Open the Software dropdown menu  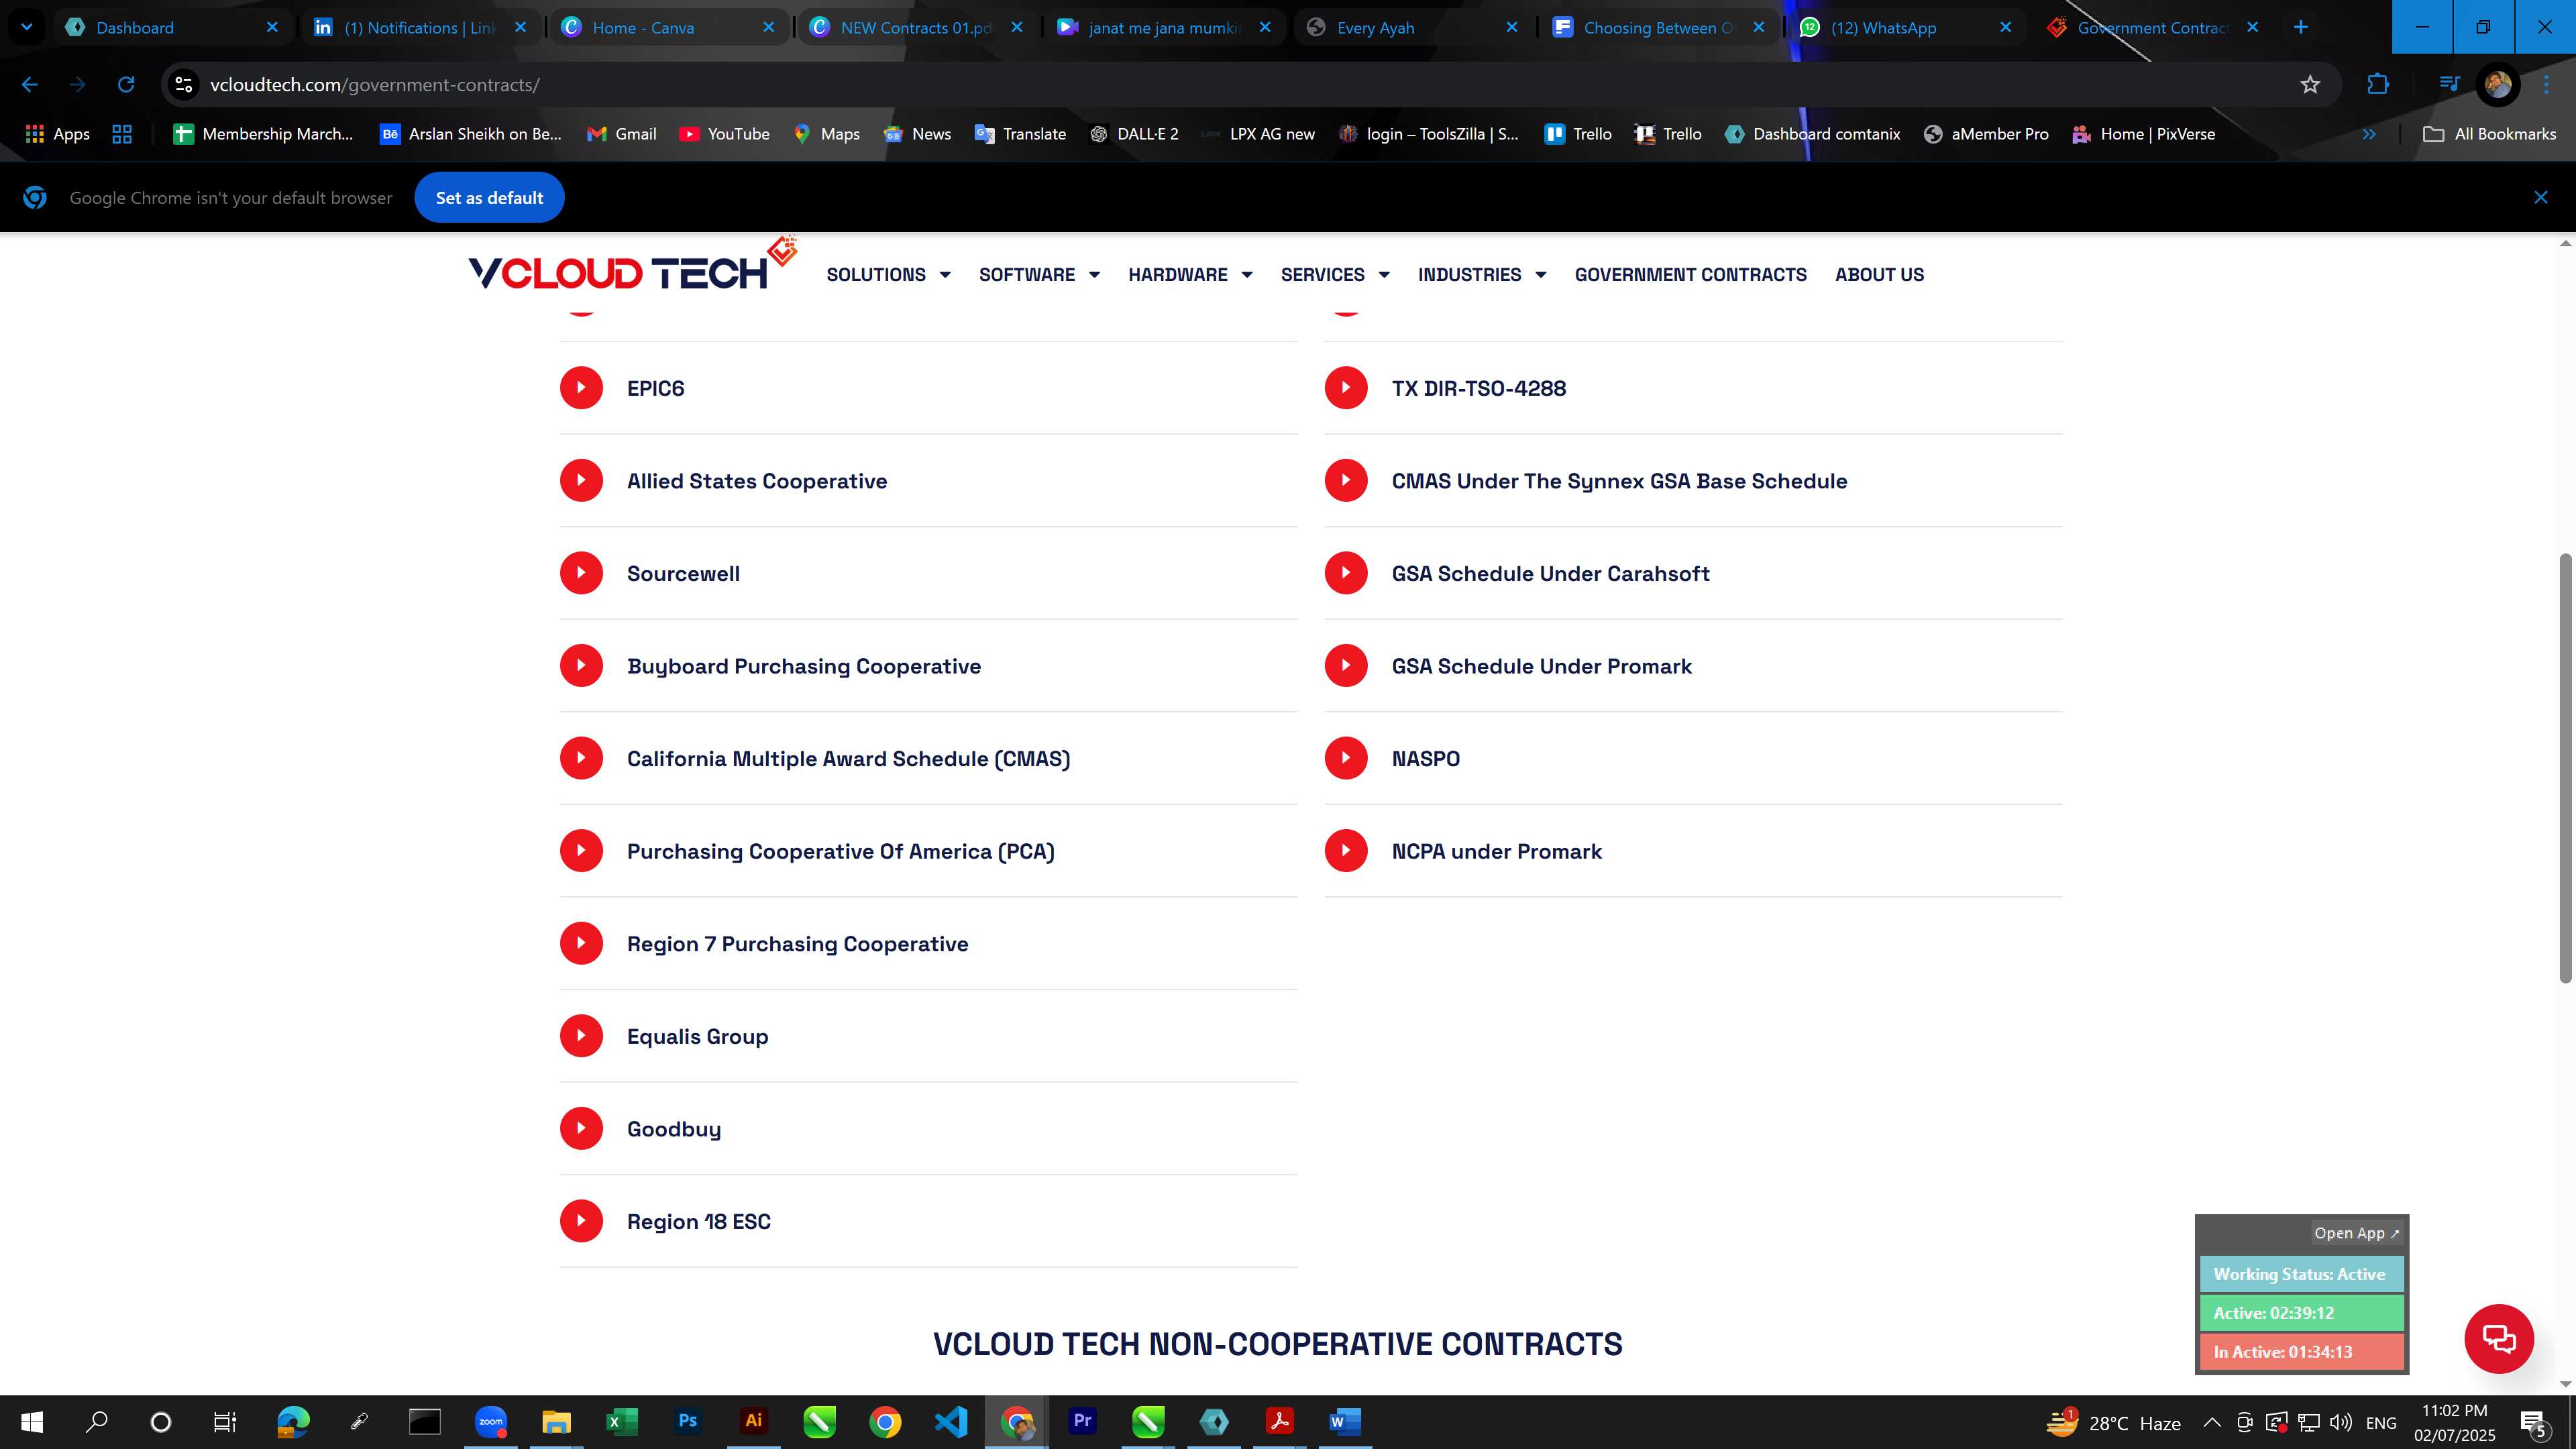pyautogui.click(x=1039, y=274)
